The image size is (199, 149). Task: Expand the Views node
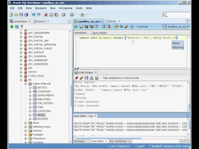26,123
